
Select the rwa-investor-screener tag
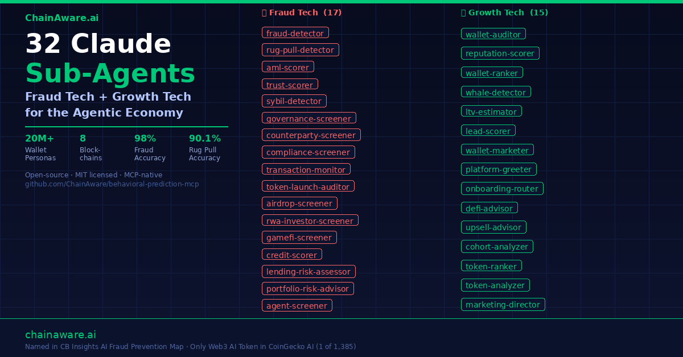pos(310,221)
